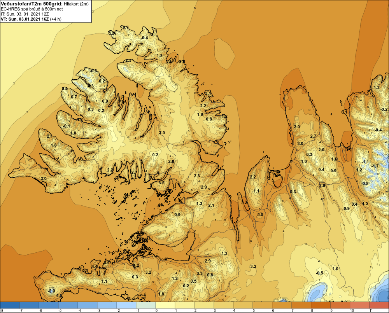Click the legend tick label "9"
The width and height of the screenshot is (389, 313).
coord(331,311)
